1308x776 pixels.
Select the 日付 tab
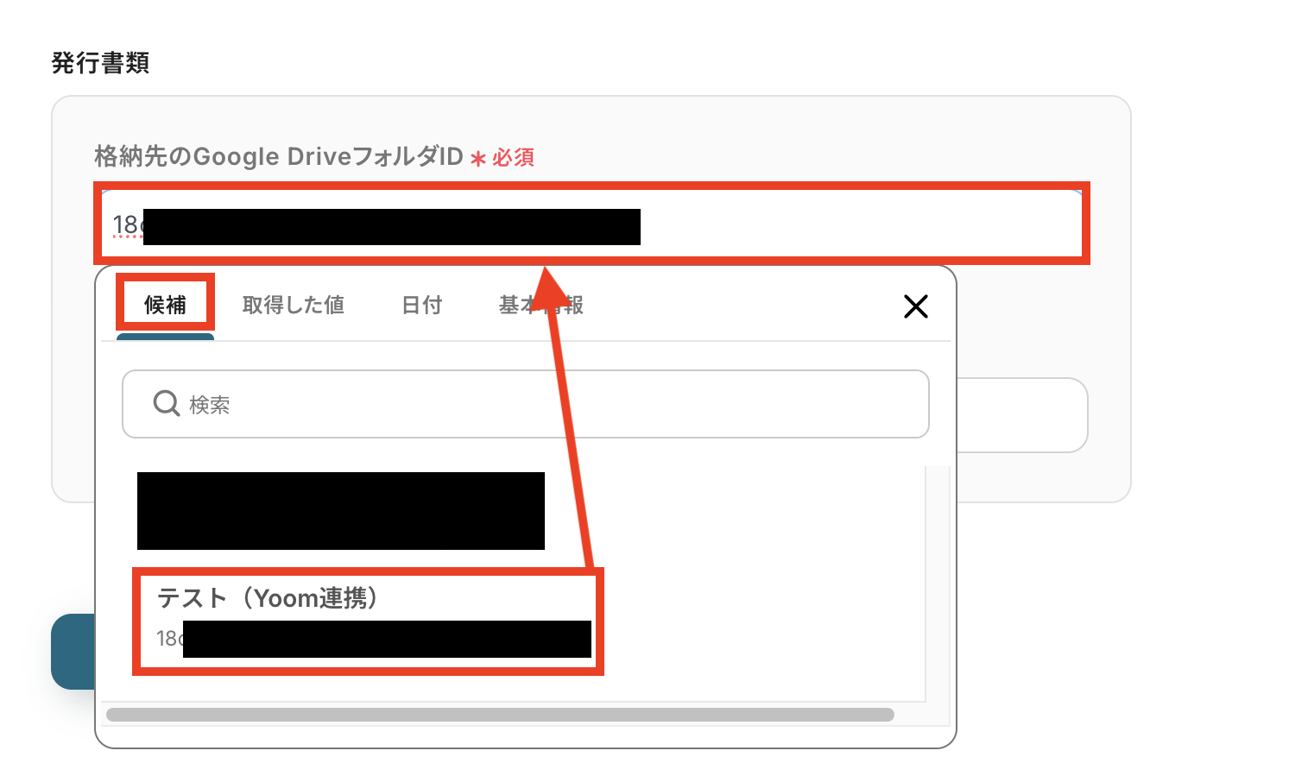pos(422,305)
